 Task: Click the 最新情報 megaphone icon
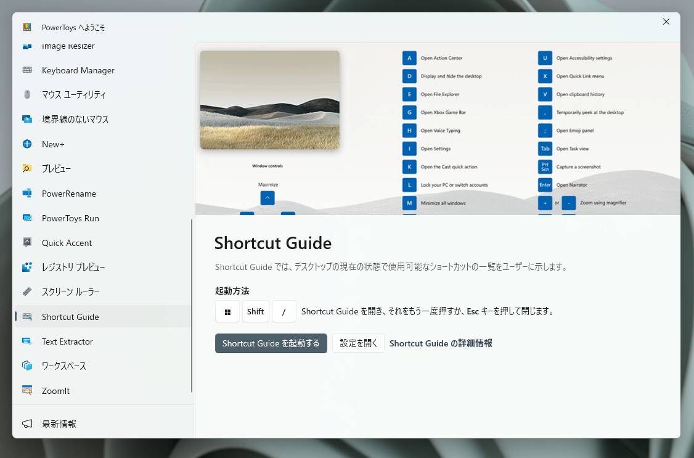coord(27,423)
